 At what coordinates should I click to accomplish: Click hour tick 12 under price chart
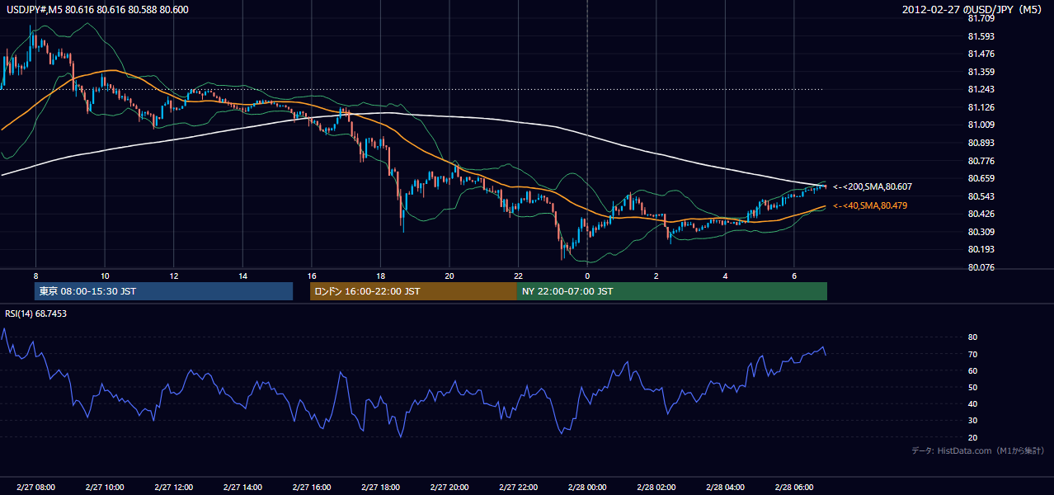coord(173,276)
